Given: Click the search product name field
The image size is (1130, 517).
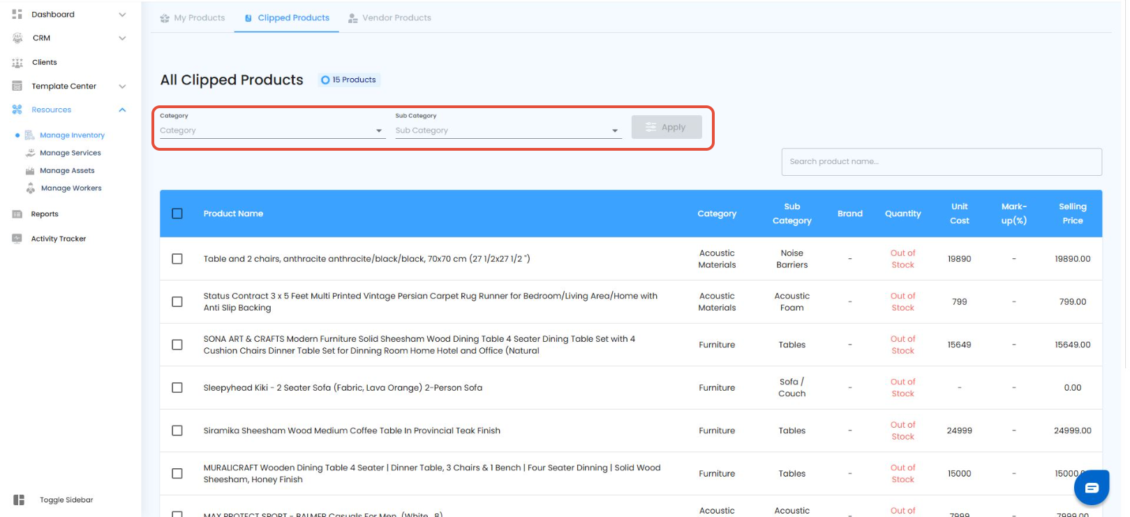Looking at the screenshot, I should 941,162.
